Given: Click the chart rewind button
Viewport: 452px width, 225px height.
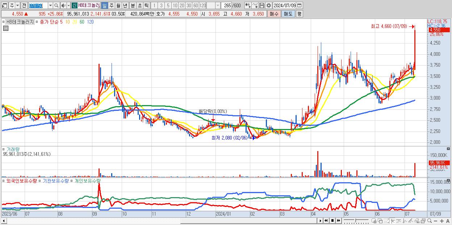Looking at the screenshot, I should point(326,221).
